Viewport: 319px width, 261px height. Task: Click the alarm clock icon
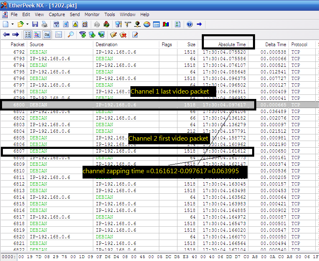pyautogui.click(x=85, y=24)
